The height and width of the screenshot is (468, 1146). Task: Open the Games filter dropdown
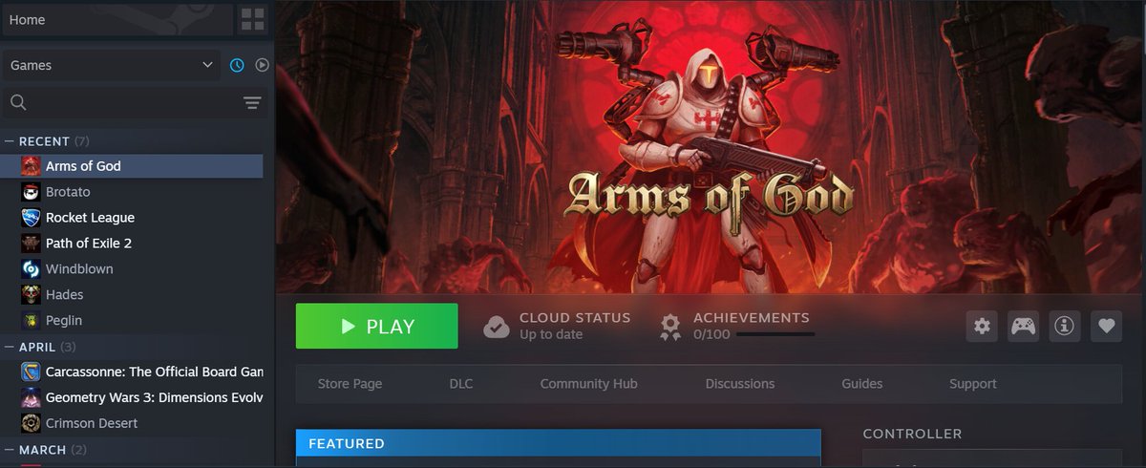112,65
